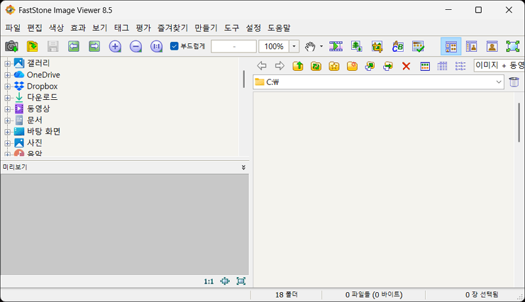Click the Zoom In plus icon
The height and width of the screenshot is (302, 525).
tap(115, 46)
